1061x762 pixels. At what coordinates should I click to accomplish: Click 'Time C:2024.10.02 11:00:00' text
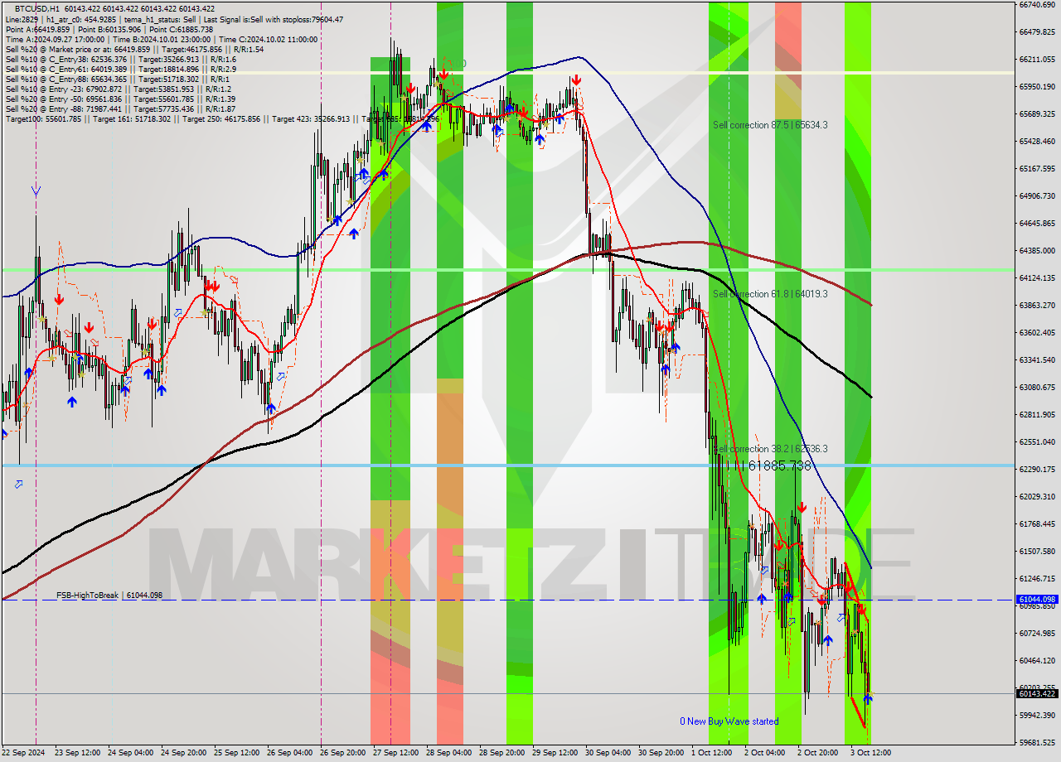pos(268,39)
